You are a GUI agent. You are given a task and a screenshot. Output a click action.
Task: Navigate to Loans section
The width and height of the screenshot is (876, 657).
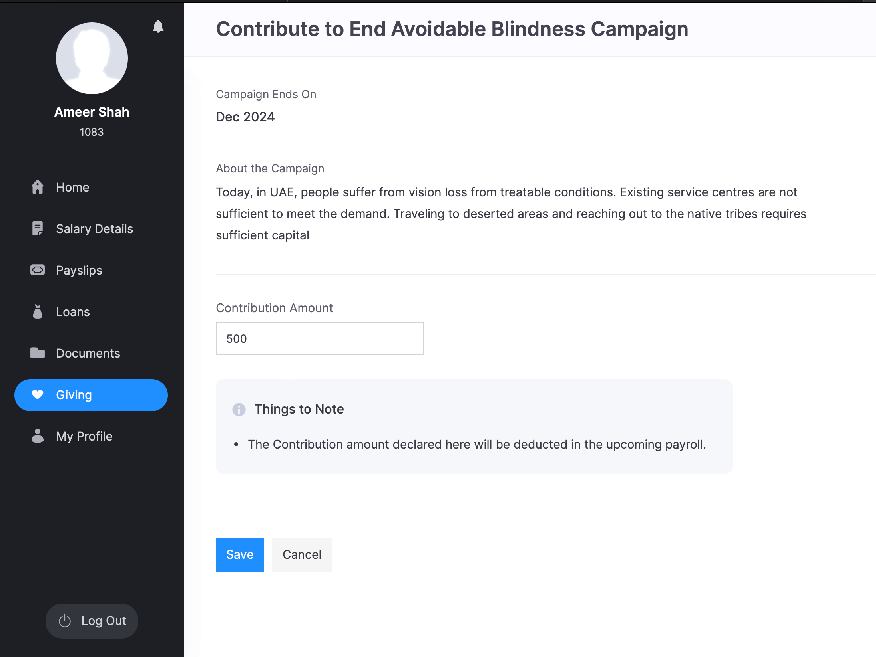(x=73, y=312)
